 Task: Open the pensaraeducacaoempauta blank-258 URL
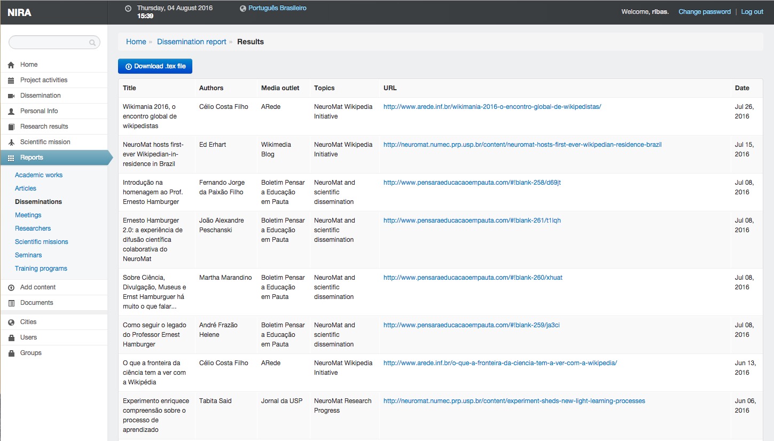(x=472, y=183)
